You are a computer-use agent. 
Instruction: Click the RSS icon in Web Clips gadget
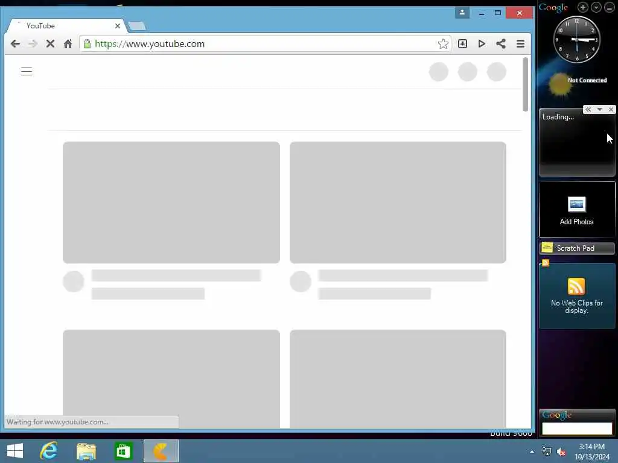click(x=576, y=286)
